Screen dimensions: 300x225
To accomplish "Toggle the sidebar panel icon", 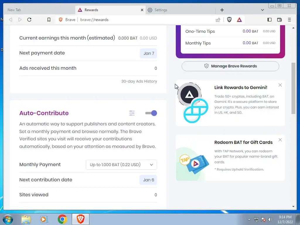I will [x=270, y=20].
